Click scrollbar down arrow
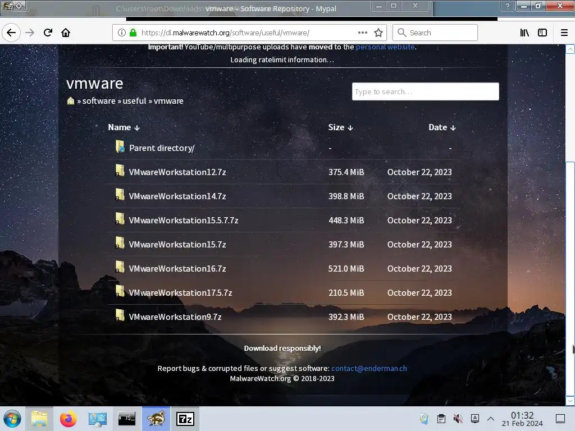The width and height of the screenshot is (575, 431). pos(570,401)
